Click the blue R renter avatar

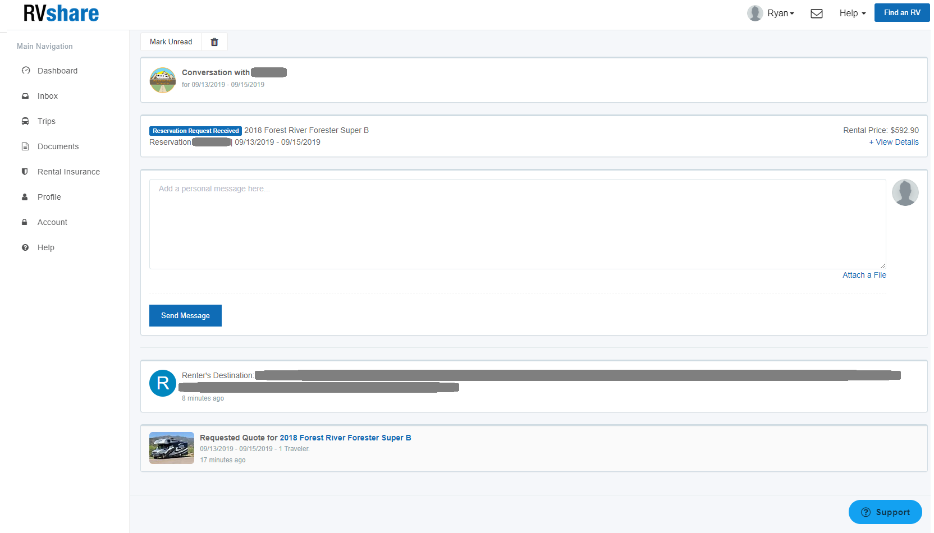tap(163, 383)
